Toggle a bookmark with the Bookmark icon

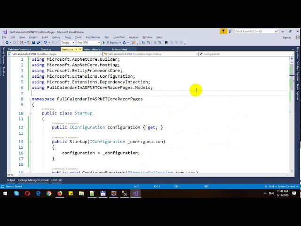click(x=166, y=43)
